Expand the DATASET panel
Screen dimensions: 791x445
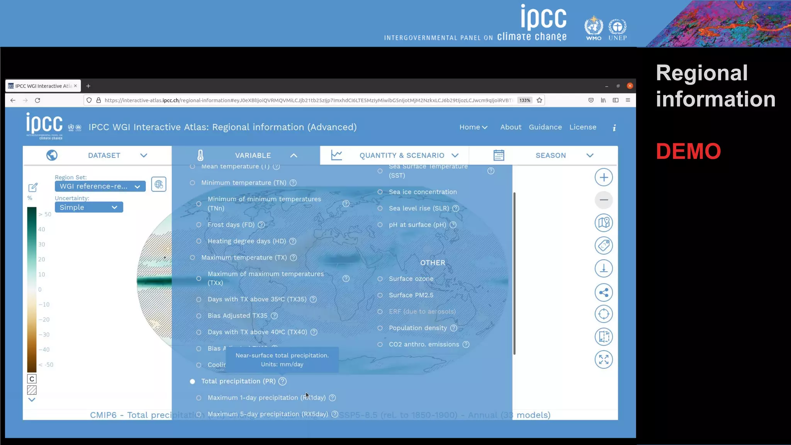[x=97, y=155]
